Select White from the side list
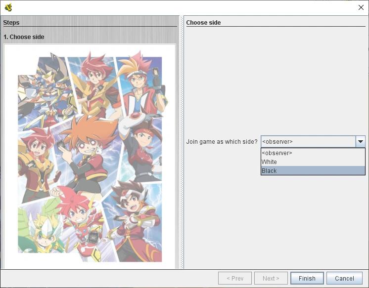Image resolution: width=369 pixels, height=288 pixels. (x=313, y=162)
